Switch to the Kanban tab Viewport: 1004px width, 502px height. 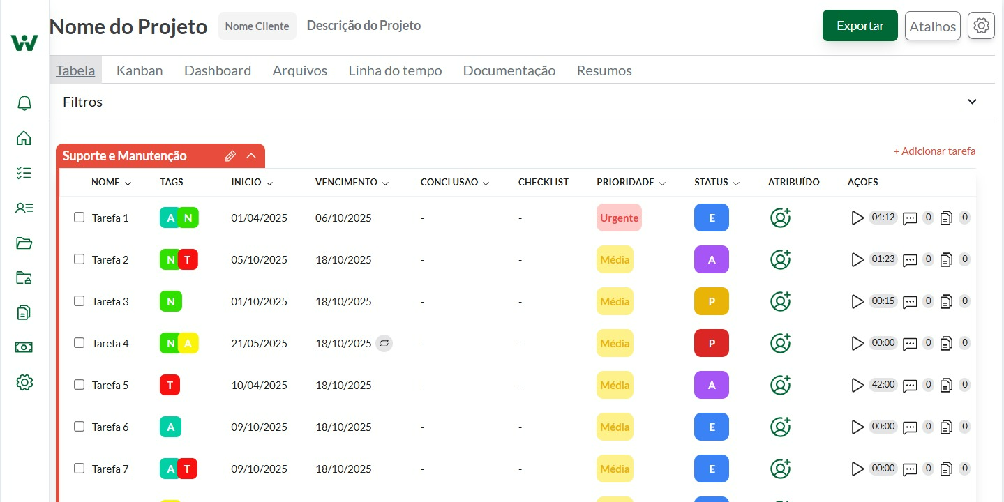139,70
